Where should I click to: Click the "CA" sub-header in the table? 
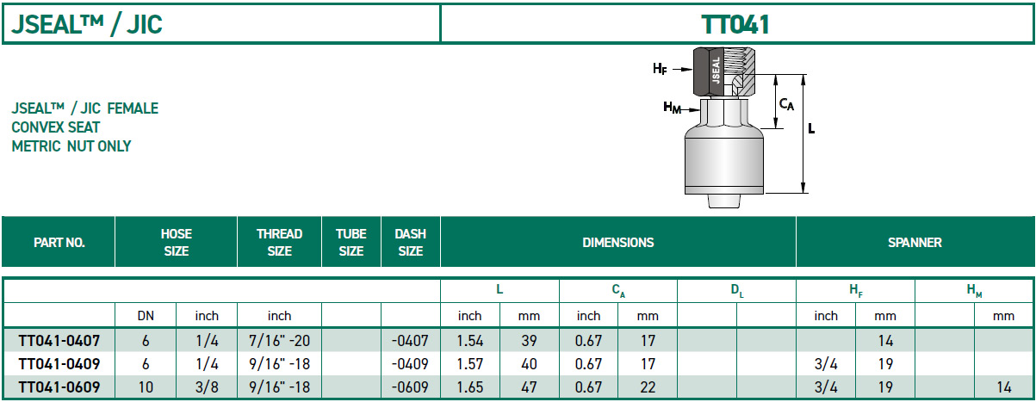pyautogui.click(x=618, y=292)
